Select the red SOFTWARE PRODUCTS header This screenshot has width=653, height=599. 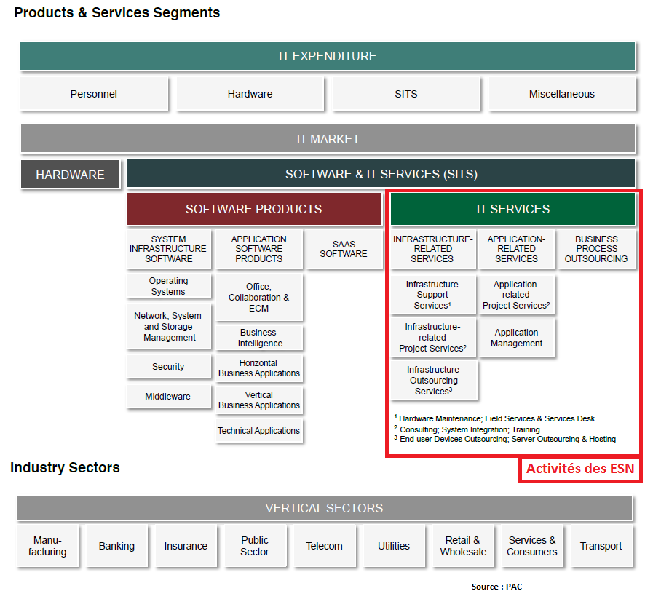(254, 209)
